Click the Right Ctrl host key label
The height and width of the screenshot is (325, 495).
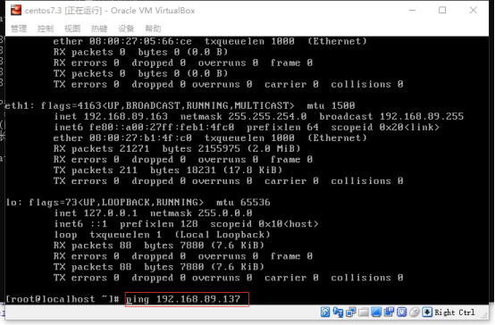coord(455,312)
